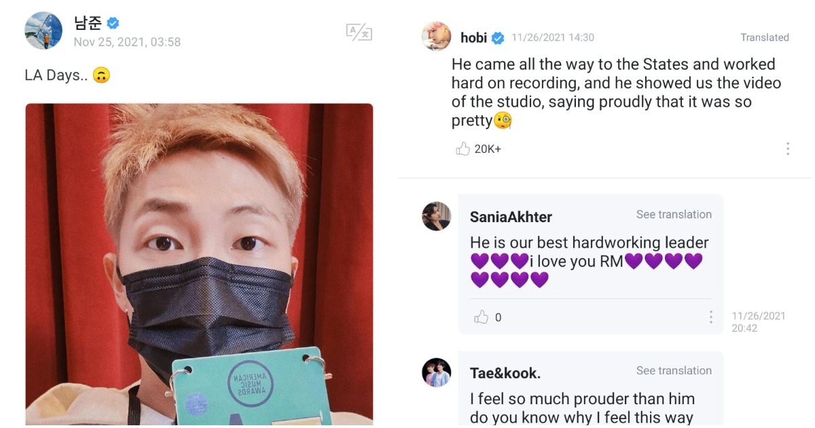Open hobi's profile picture
The image size is (815, 428).
coord(436,37)
